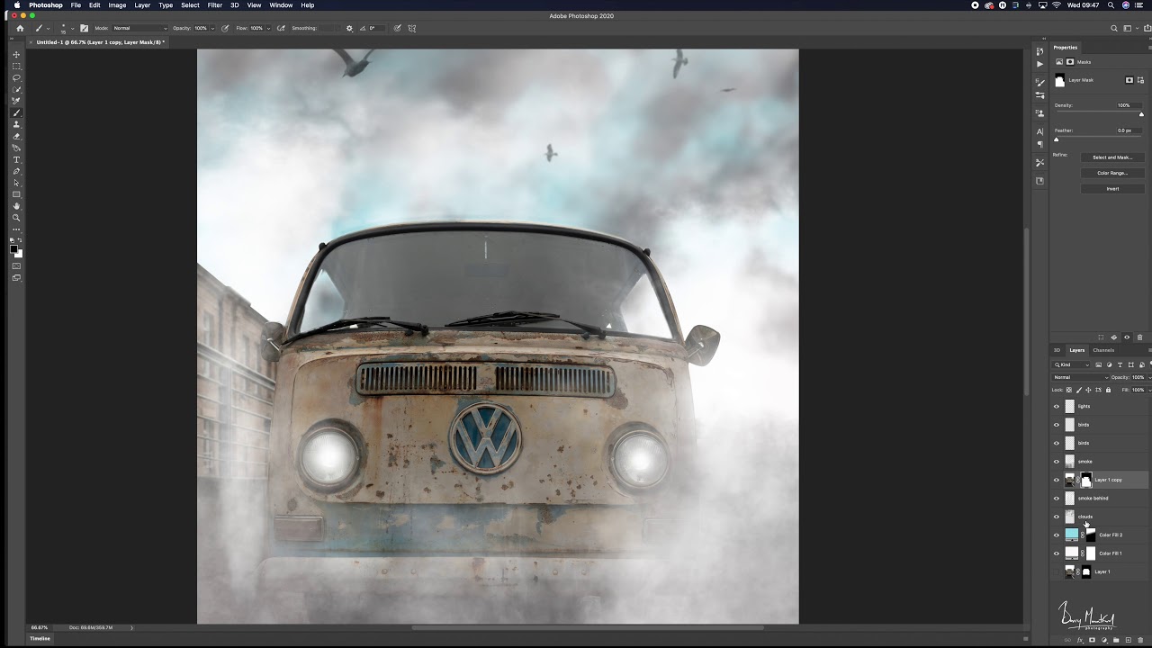The width and height of the screenshot is (1152, 648).
Task: Click Color Range button
Action: pos(1112,173)
